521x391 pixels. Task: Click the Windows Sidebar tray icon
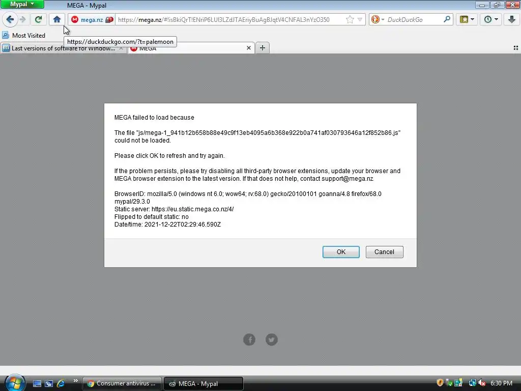click(458, 383)
